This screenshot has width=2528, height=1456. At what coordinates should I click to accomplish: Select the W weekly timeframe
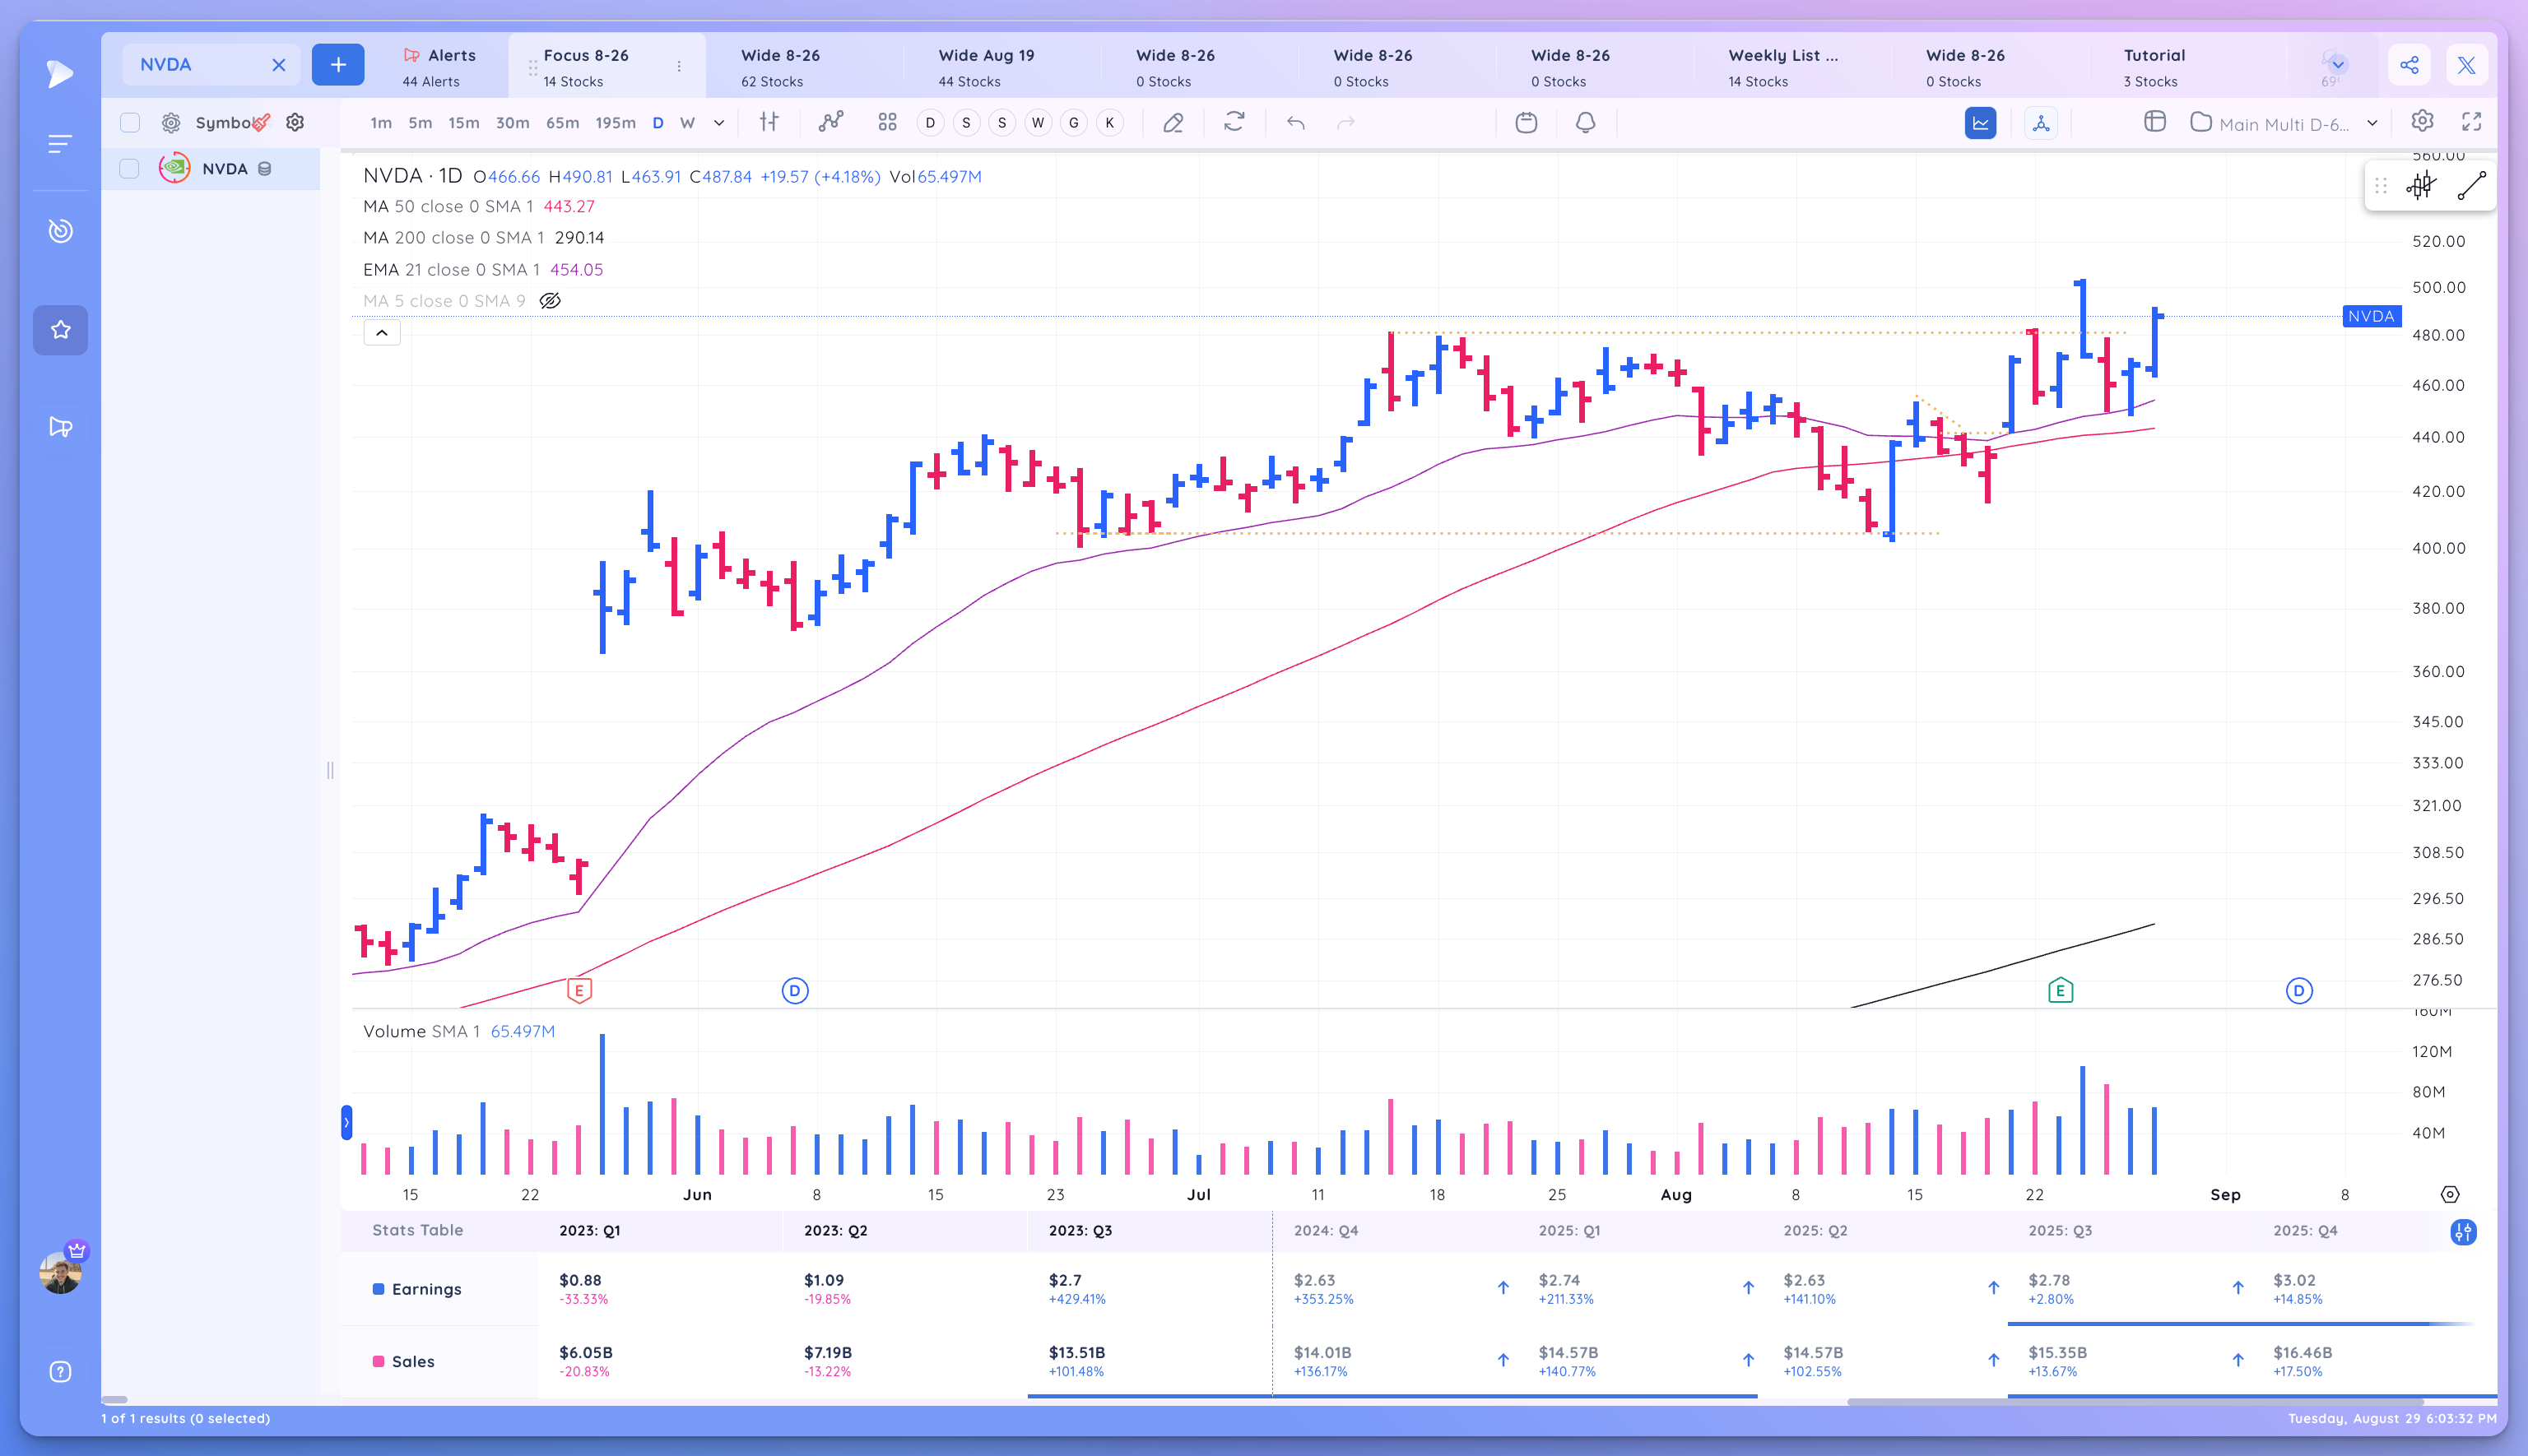click(x=687, y=123)
